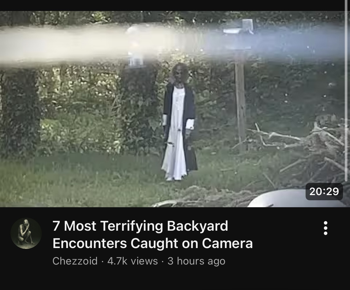Open the three-dot more options menu
This screenshot has height=290, width=350.
coord(325,228)
